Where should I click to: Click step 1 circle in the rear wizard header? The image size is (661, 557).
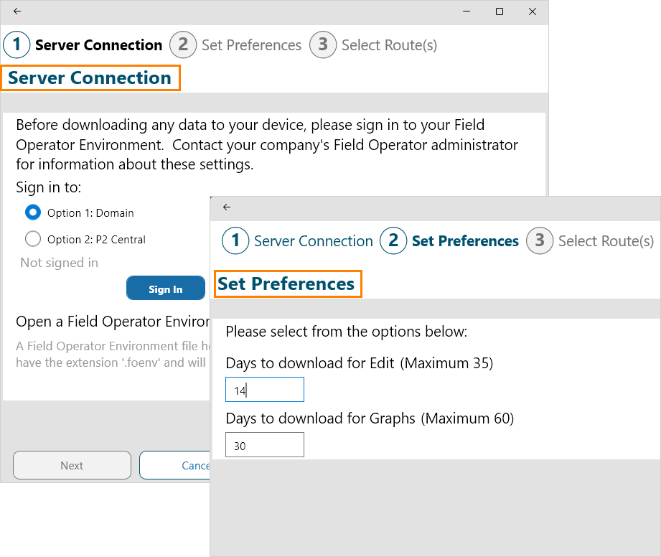click(x=17, y=45)
